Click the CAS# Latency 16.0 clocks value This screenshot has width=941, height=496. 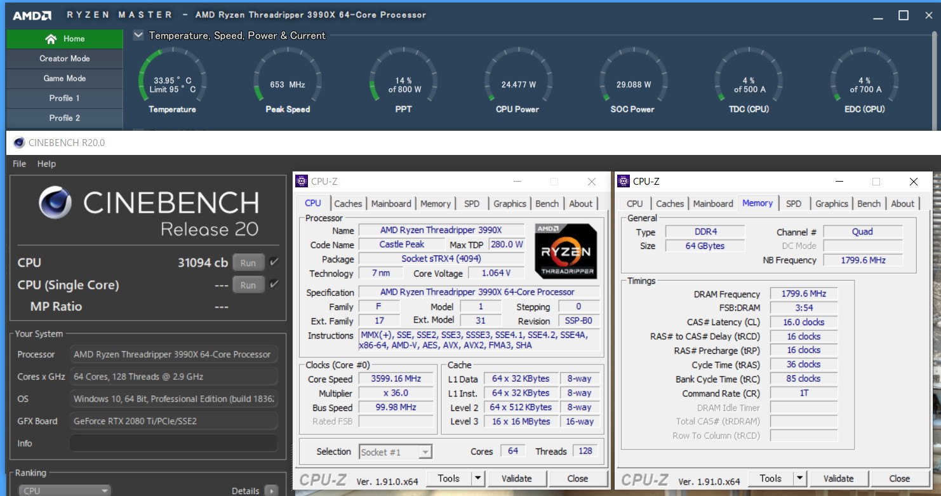pyautogui.click(x=804, y=322)
